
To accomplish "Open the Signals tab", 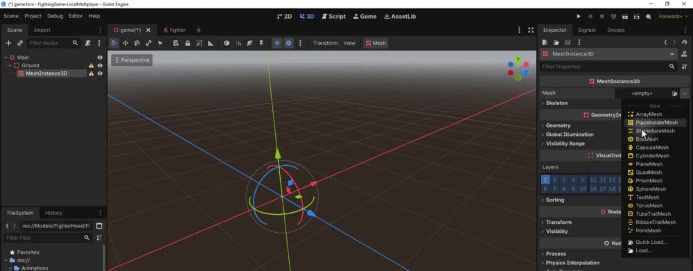I will coord(586,30).
